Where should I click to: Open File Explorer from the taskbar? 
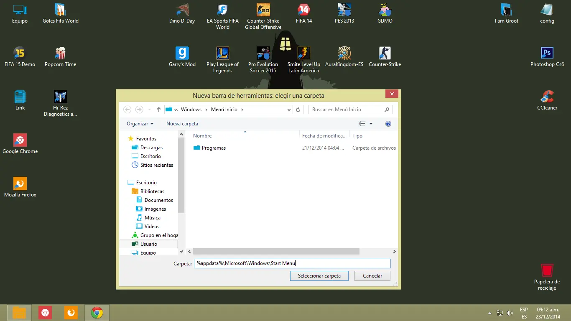pyautogui.click(x=19, y=313)
